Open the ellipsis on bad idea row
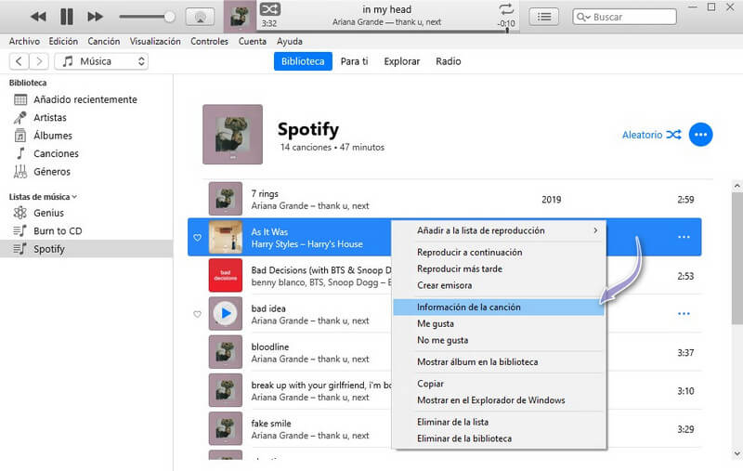 pos(684,314)
